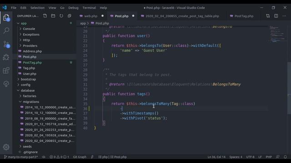This screenshot has height=163, width=291.
Task: Open the Go menu
Action: coord(62,8)
